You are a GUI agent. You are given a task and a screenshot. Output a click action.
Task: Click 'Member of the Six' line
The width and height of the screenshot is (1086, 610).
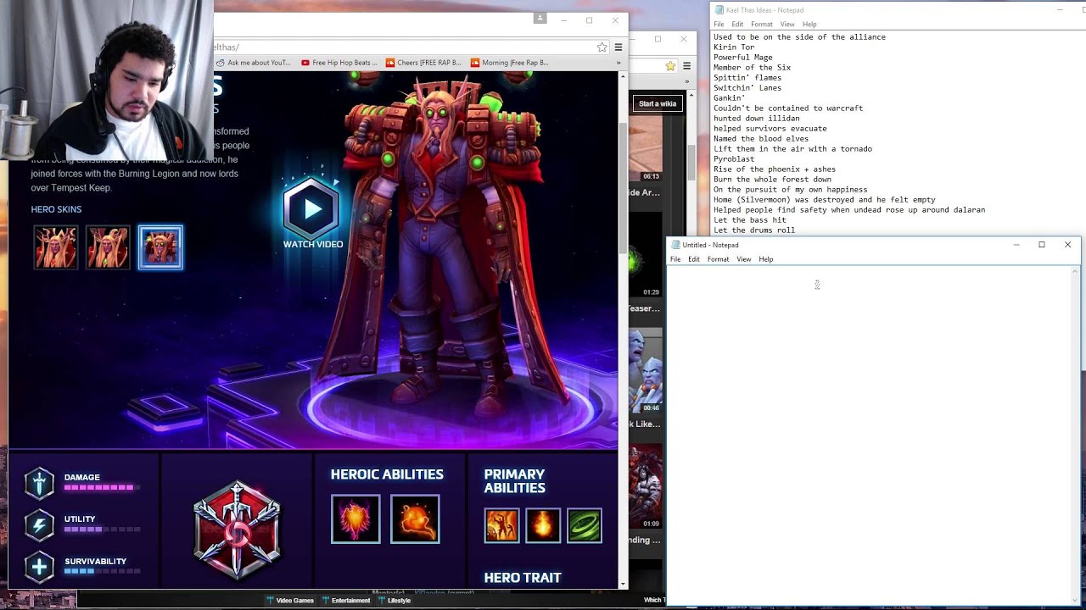coord(752,68)
